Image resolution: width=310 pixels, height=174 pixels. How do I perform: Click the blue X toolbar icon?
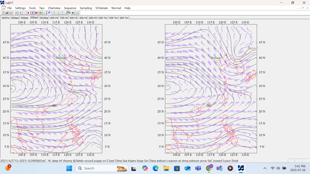click(24, 13)
